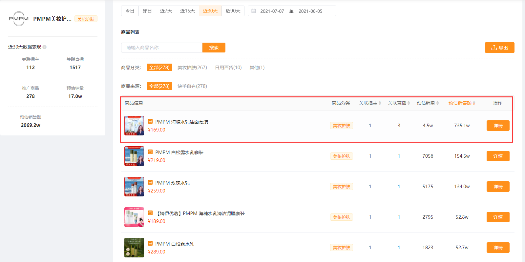Click the orange 搜索 button
The image size is (525, 262).
pos(214,48)
